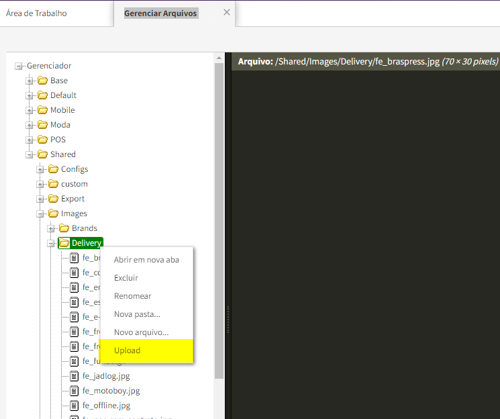Collapse the Shared folder

30,155
